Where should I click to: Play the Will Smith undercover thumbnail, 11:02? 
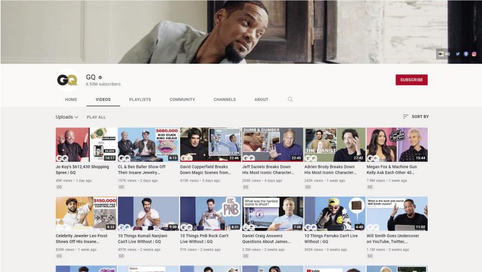397,214
